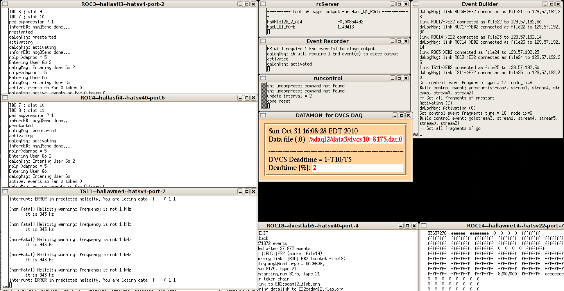The width and height of the screenshot is (564, 291).
Task: Open window menu of DATAMON window
Action: coord(263,115)
